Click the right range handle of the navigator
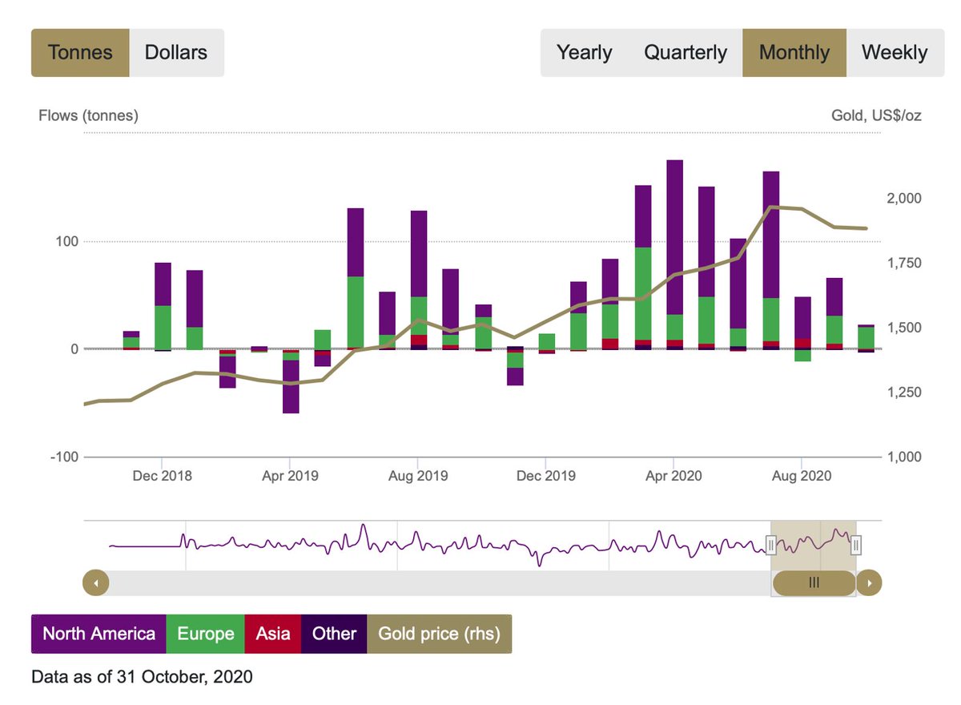This screenshot has height=705, width=961. pyautogui.click(x=855, y=546)
